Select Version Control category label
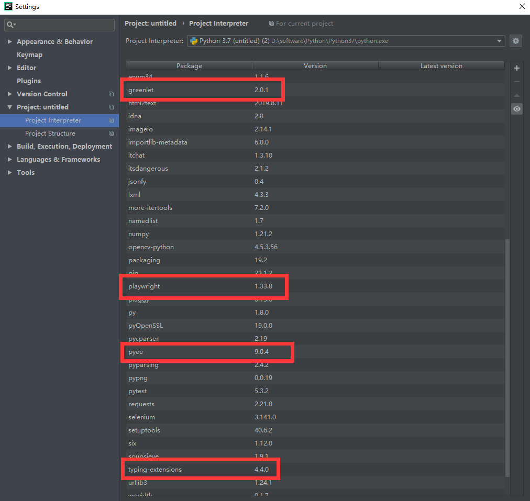The height and width of the screenshot is (501, 530). click(42, 94)
